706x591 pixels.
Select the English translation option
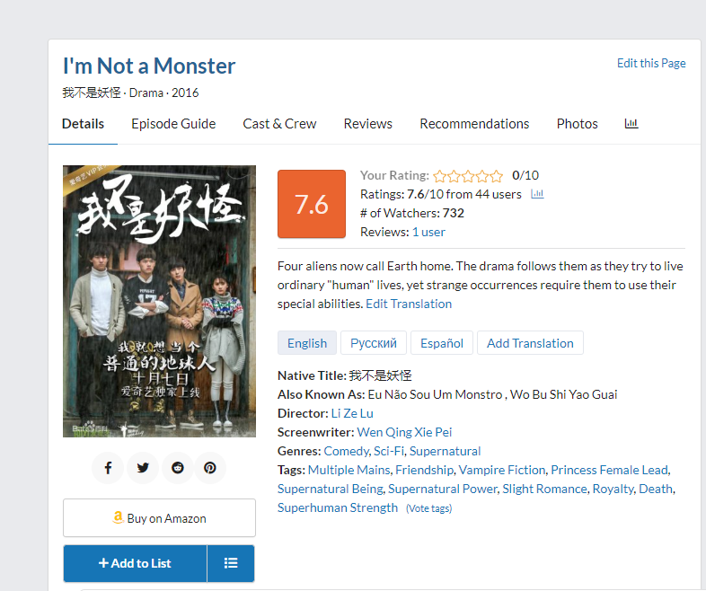pos(307,343)
